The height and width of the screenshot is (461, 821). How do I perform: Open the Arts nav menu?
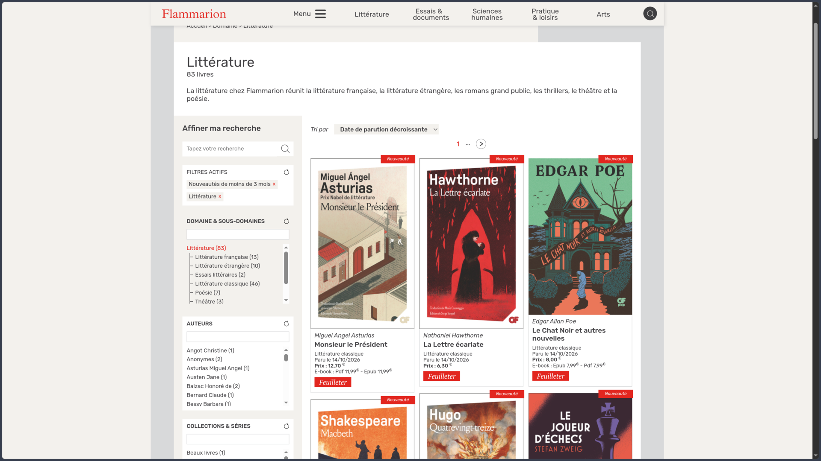pos(603,14)
